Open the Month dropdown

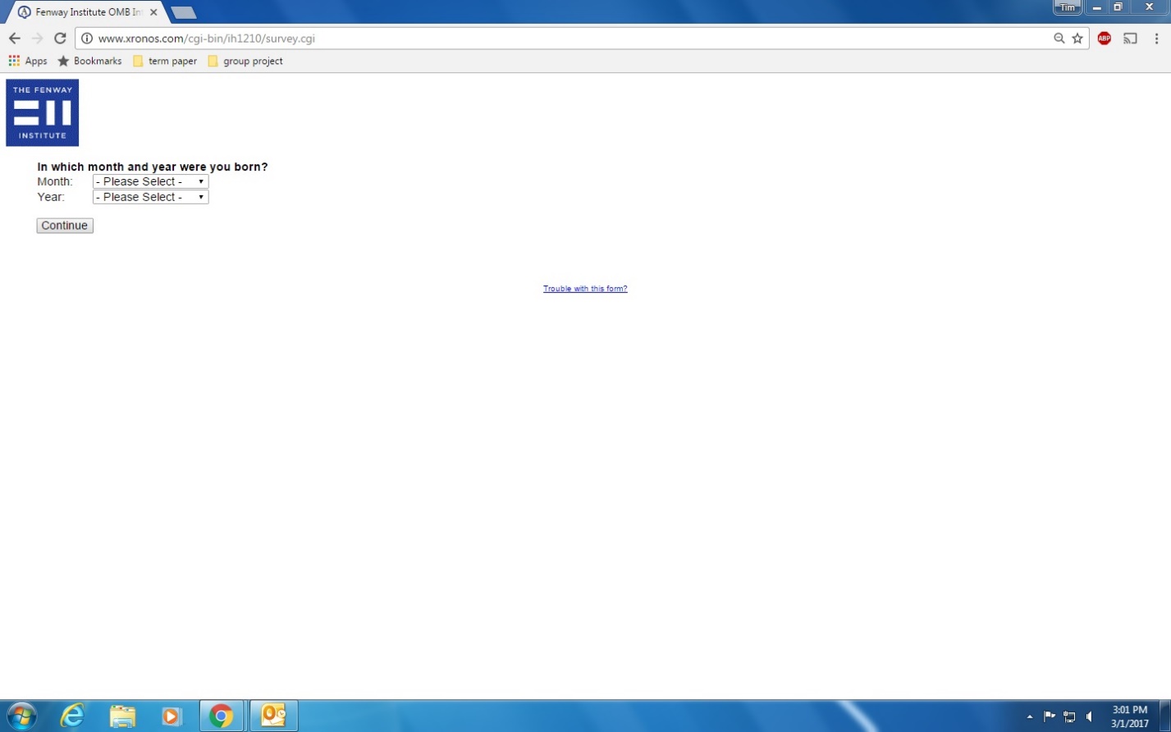click(x=151, y=181)
